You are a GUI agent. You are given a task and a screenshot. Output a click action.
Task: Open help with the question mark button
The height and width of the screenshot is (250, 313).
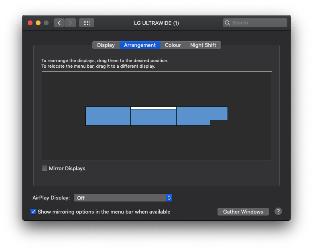(278, 211)
